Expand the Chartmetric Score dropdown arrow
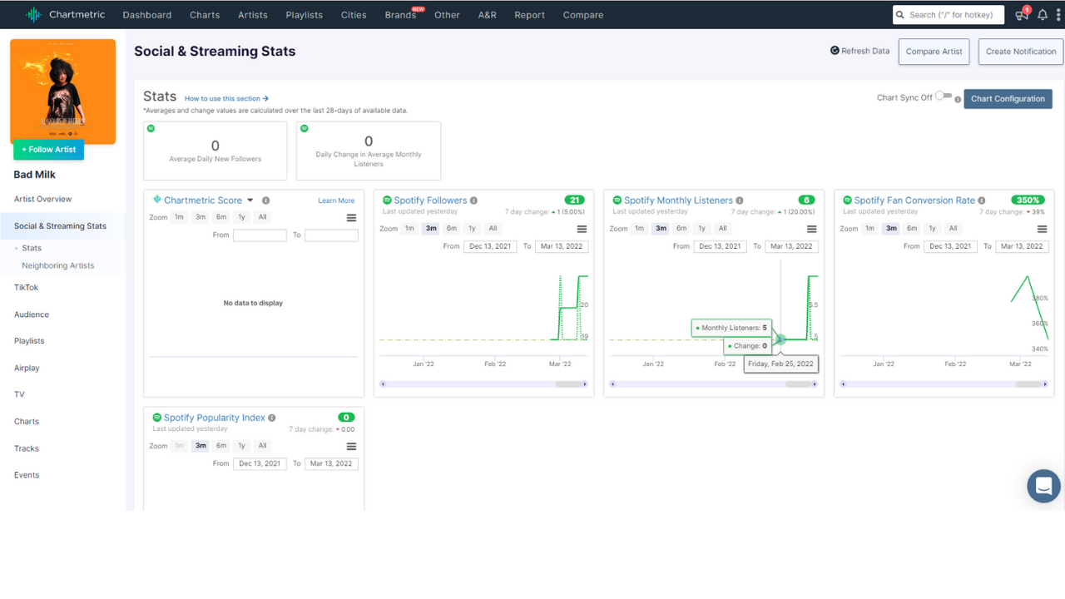This screenshot has height=599, width=1065. (250, 200)
